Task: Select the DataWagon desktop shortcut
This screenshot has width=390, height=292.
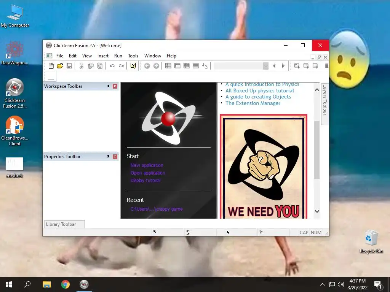Action: 15,53
